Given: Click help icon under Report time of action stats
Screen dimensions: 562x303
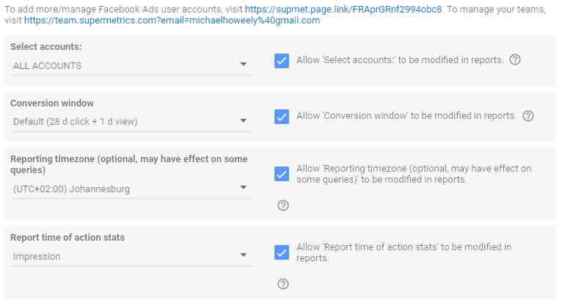Looking at the screenshot, I should (x=283, y=284).
